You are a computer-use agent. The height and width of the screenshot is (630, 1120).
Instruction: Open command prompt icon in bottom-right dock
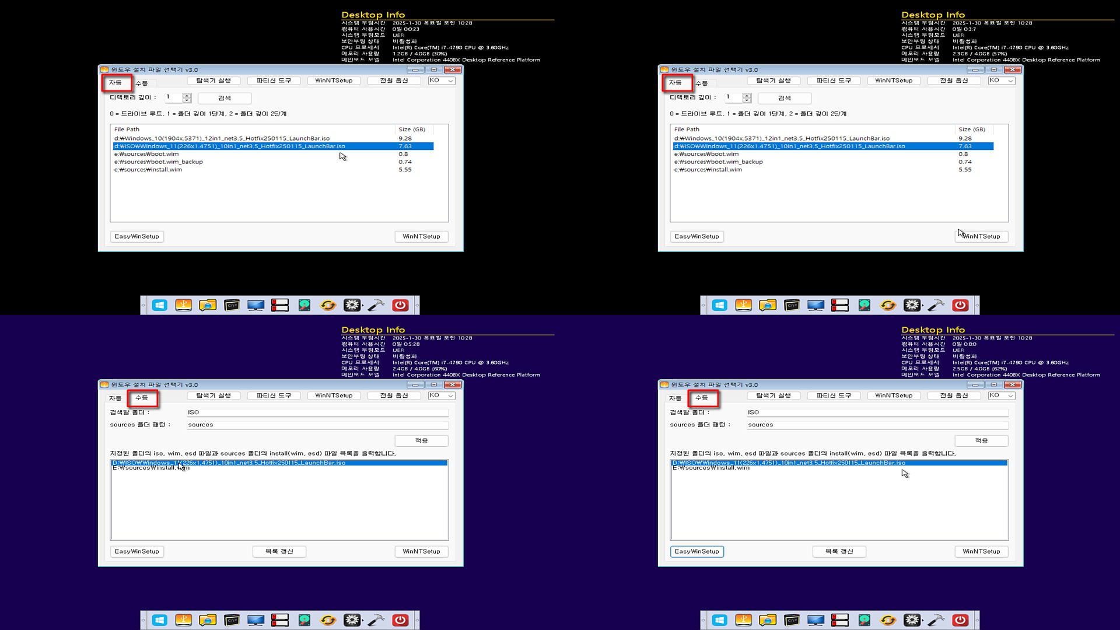pos(792,620)
